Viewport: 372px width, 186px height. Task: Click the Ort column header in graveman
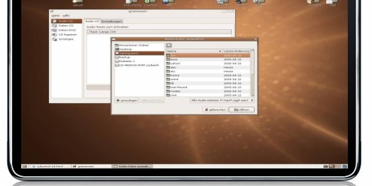pyautogui.click(x=171, y=32)
